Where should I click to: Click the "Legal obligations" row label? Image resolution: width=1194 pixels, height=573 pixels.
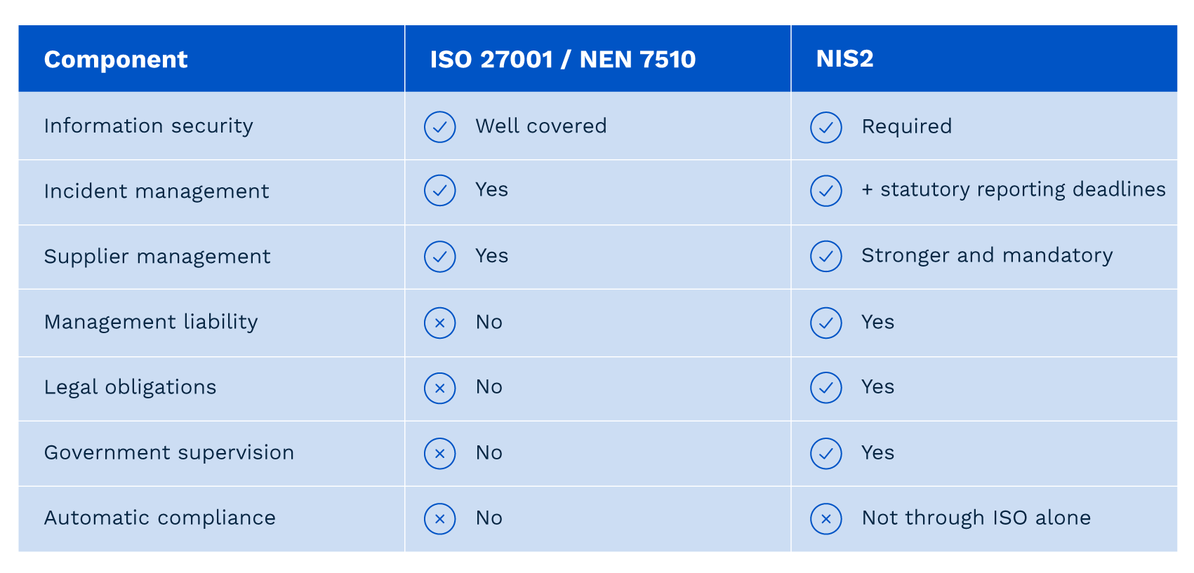(130, 387)
